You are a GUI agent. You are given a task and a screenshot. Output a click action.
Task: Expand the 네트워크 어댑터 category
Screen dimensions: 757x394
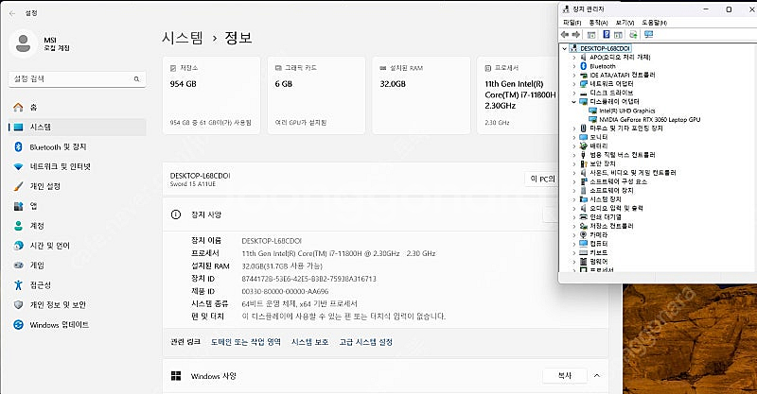(x=573, y=84)
